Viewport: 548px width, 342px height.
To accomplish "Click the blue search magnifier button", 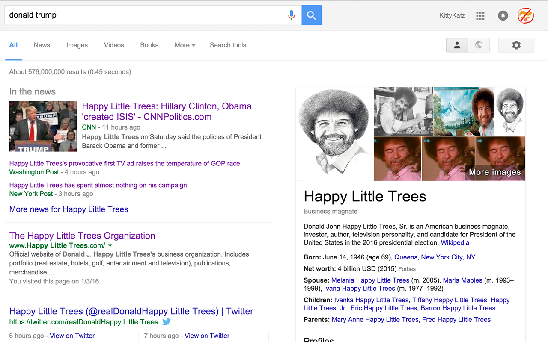I will pyautogui.click(x=312, y=15).
